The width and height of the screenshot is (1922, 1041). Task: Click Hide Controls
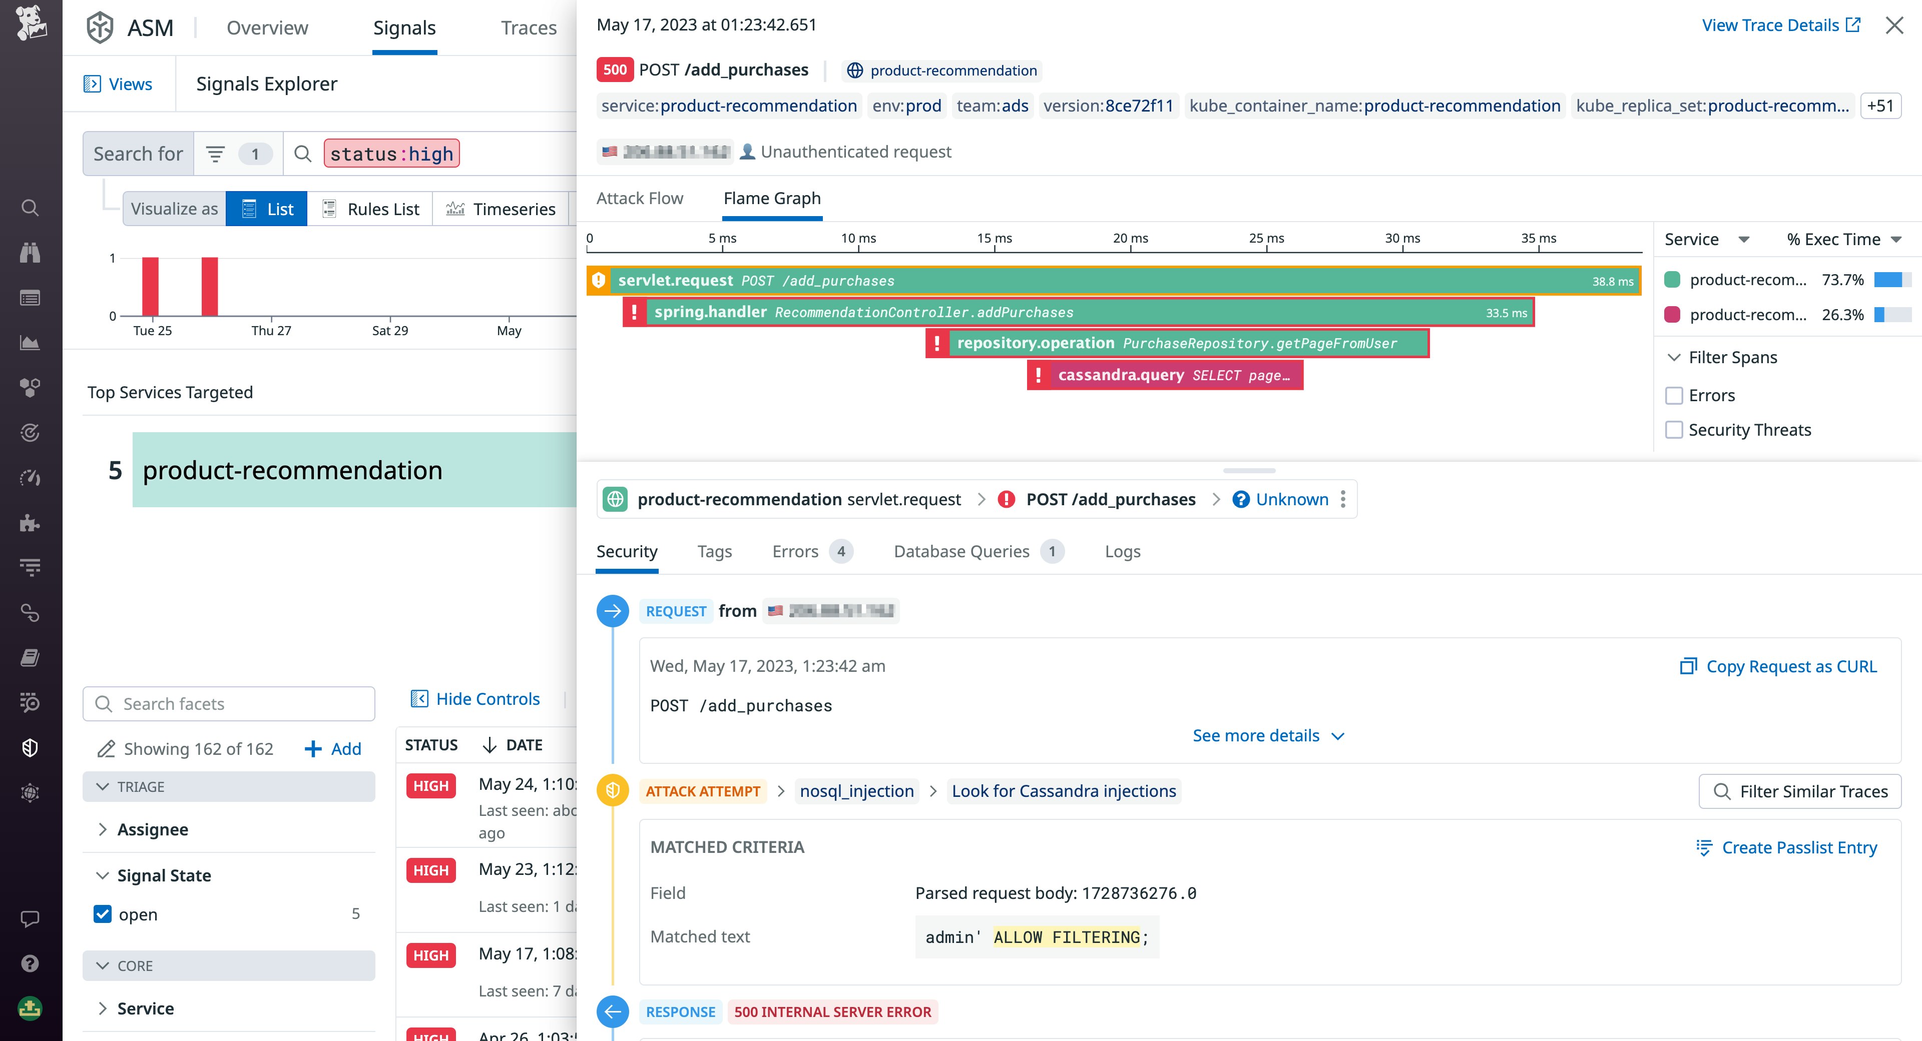click(x=475, y=699)
